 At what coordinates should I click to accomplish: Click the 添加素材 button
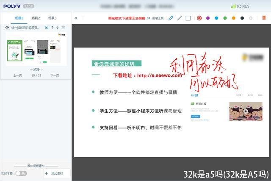pos(57,173)
